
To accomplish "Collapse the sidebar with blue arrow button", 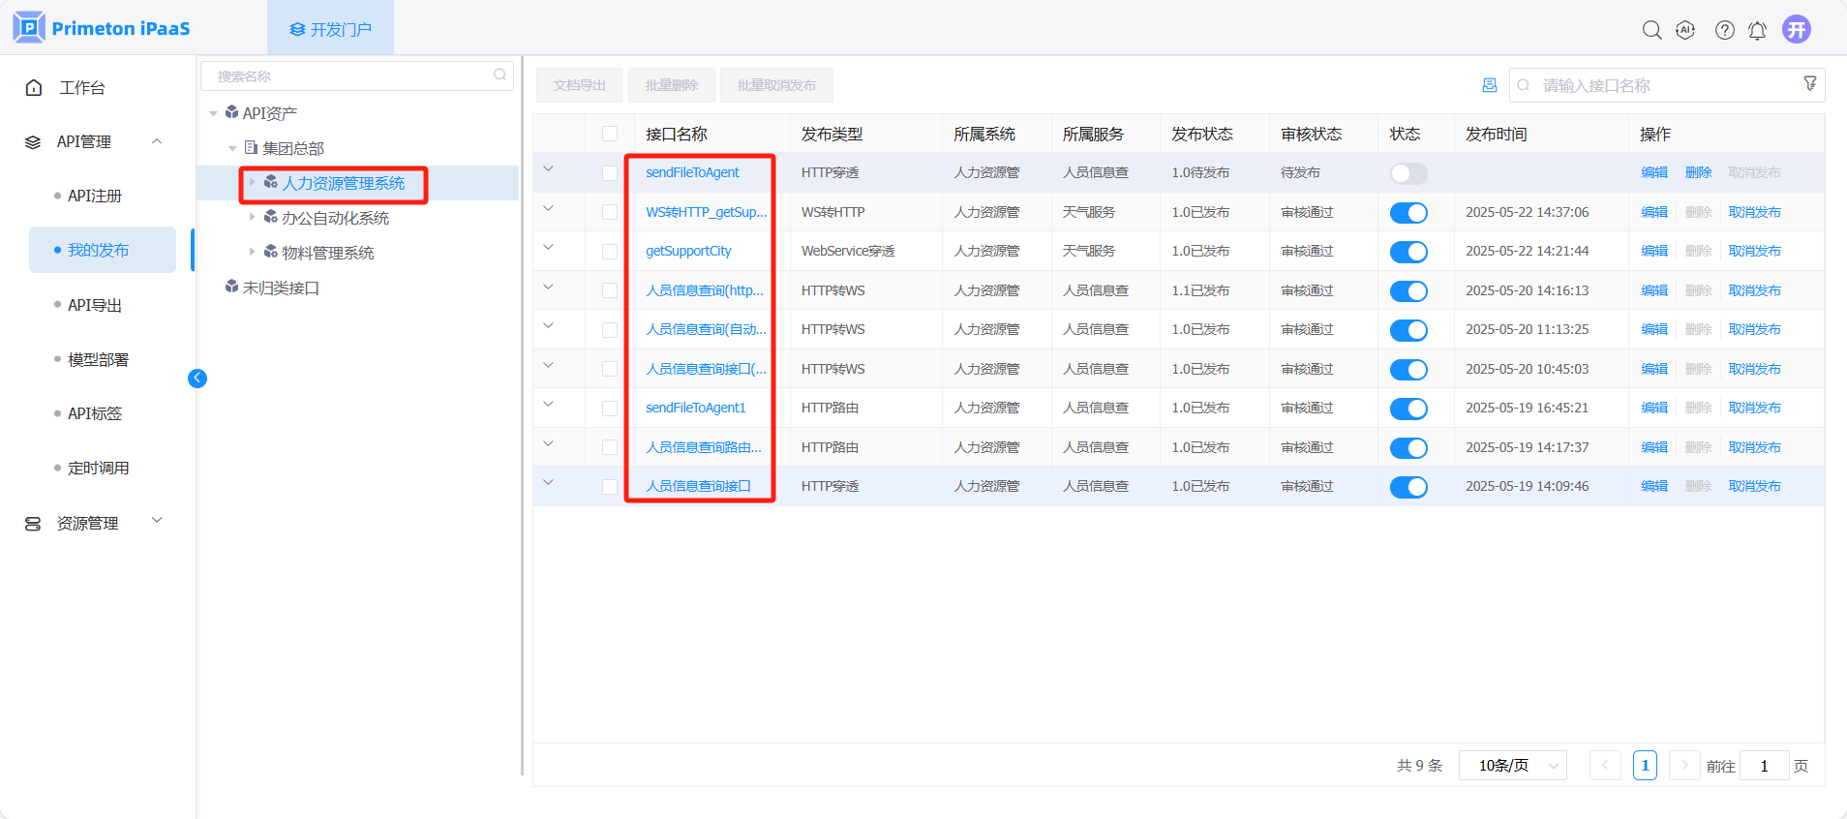I will tap(197, 379).
